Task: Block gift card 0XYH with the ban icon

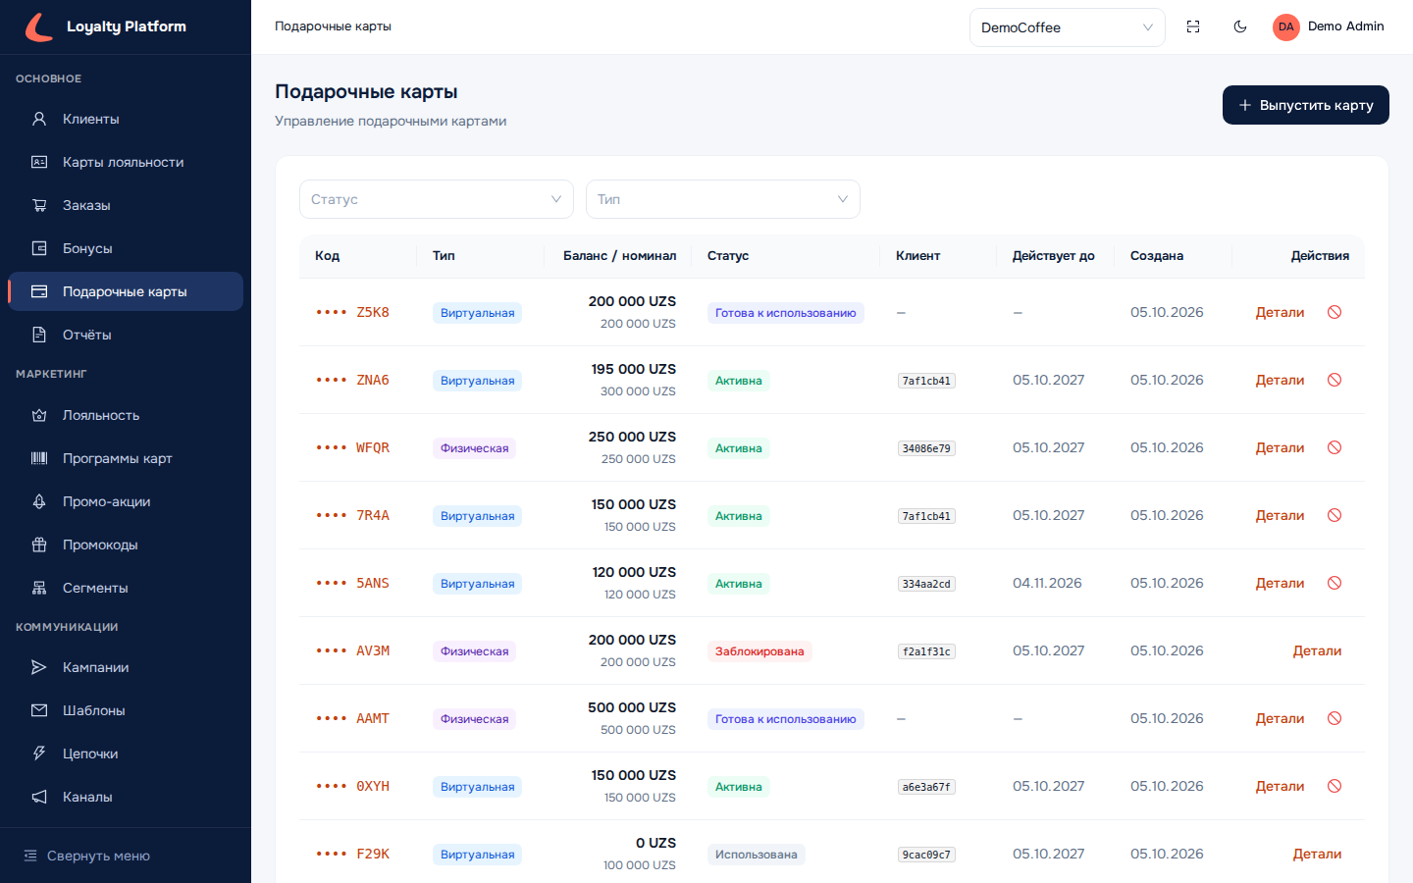Action: [x=1334, y=786]
